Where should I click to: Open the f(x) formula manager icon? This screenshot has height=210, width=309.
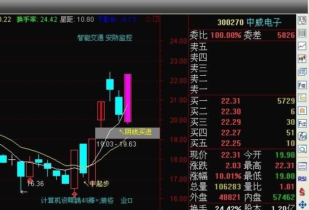[x=302, y=136]
